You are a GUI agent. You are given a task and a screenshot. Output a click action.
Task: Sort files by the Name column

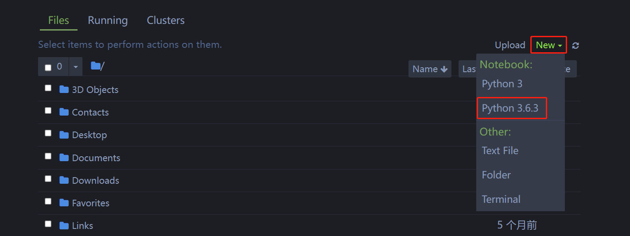[x=430, y=69]
